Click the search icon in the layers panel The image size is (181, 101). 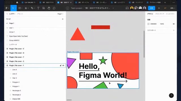pos(7,14)
